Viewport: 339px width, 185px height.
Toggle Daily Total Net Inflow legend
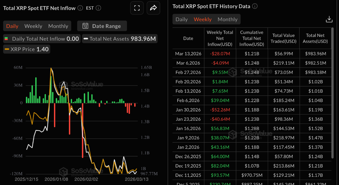click(42, 39)
